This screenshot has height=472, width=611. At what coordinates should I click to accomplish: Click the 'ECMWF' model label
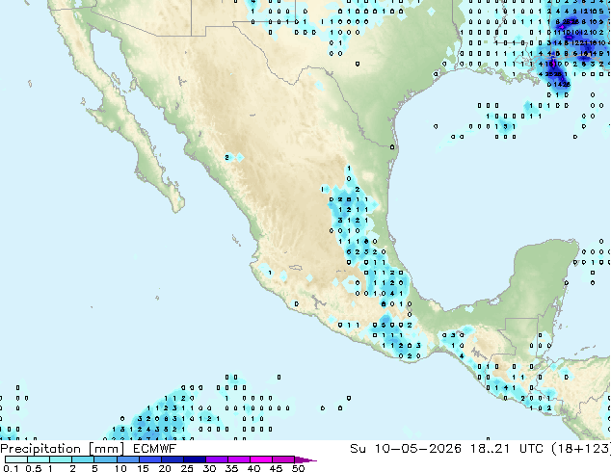[x=155, y=449]
